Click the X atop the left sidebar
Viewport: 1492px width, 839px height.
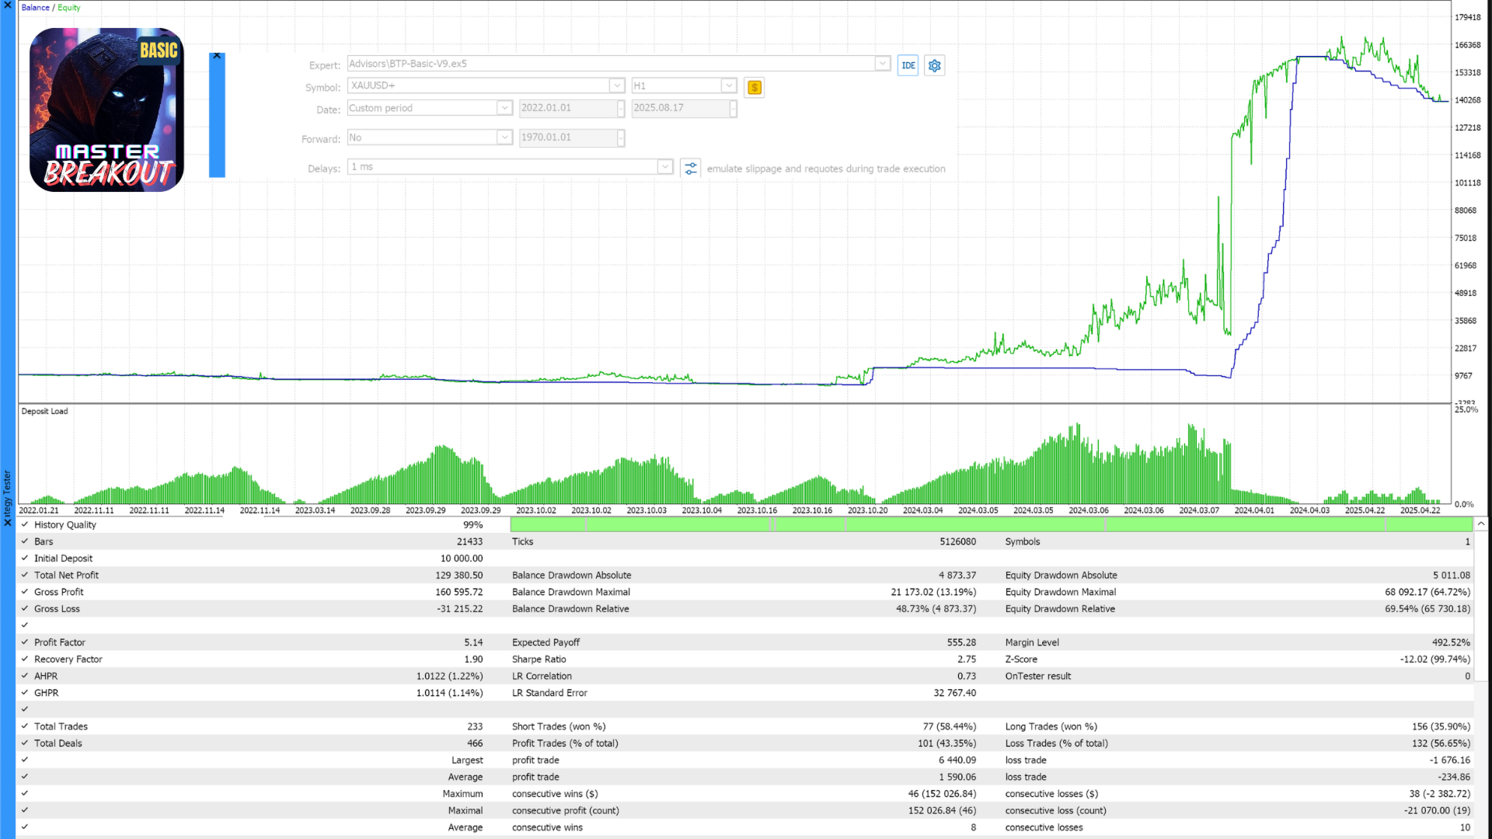click(x=8, y=5)
